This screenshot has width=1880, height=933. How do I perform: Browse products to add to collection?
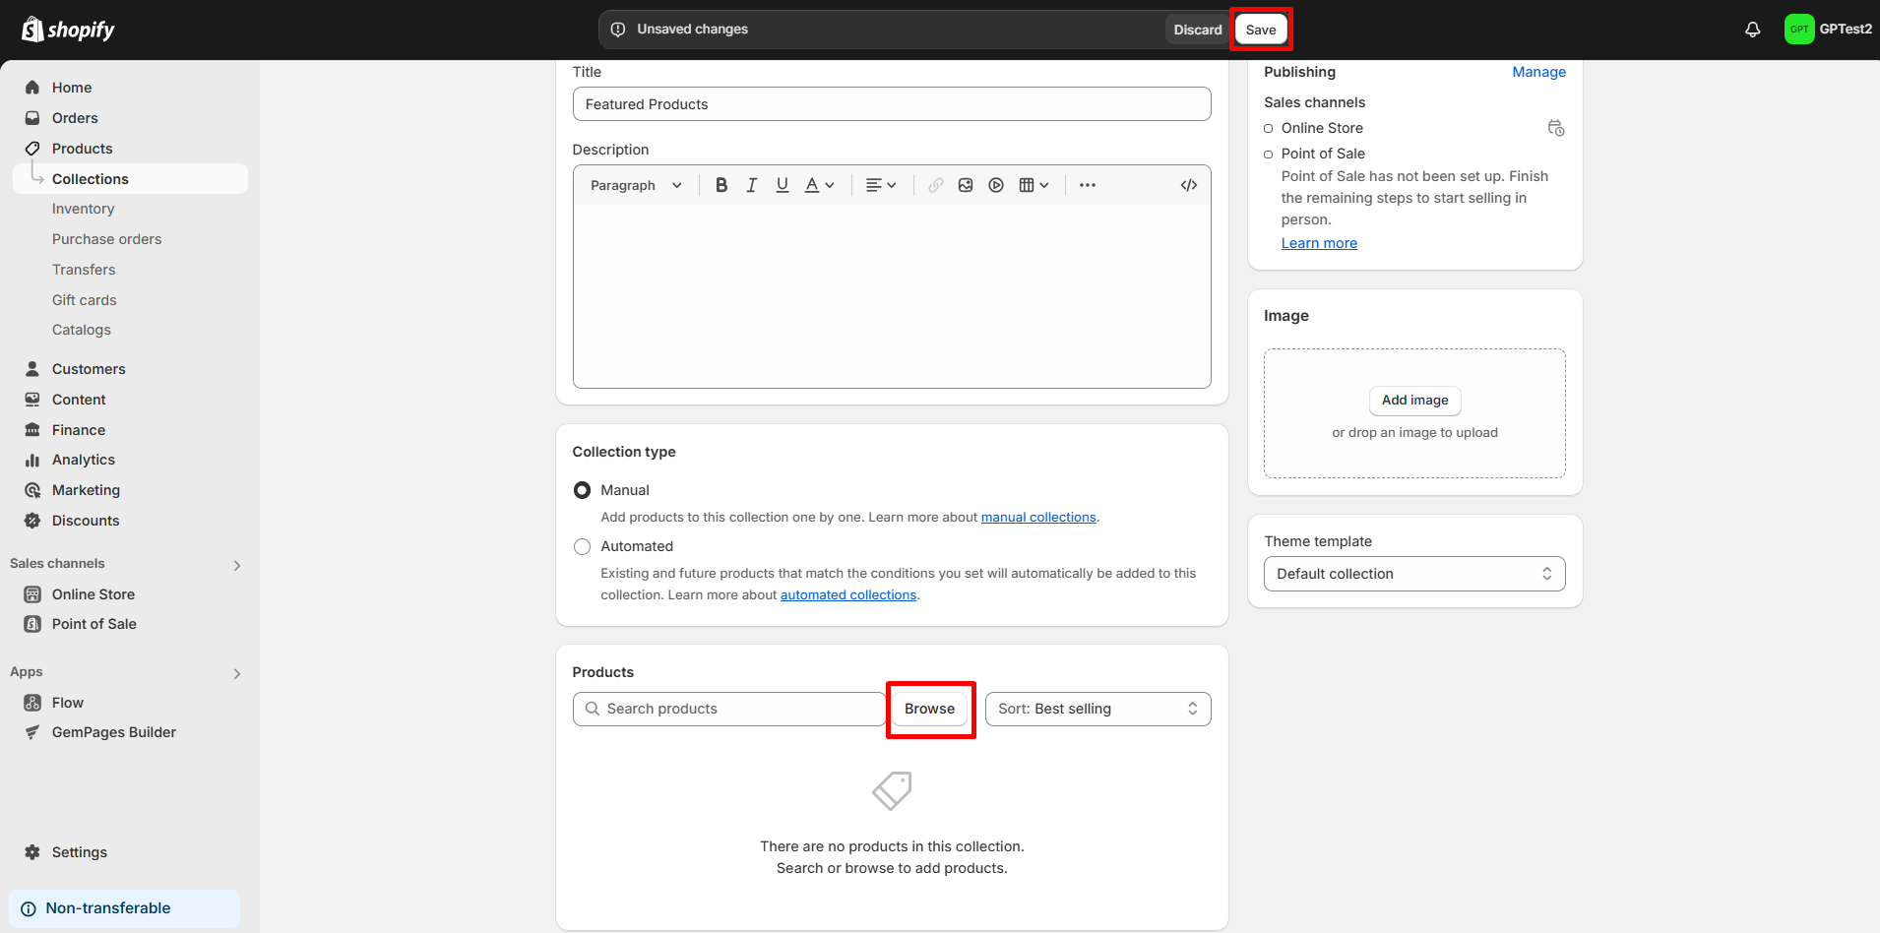930,709
